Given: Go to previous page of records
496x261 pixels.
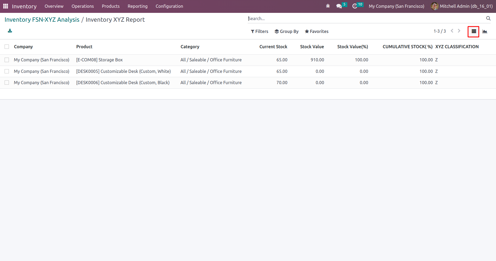Looking at the screenshot, I should 452,31.
